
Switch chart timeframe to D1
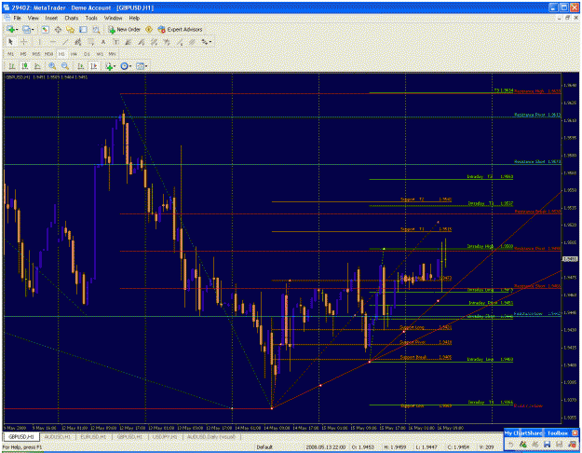(x=87, y=54)
